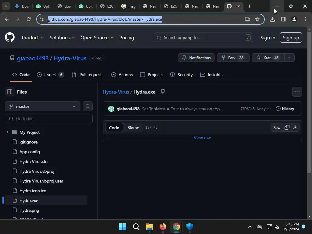Open Pull requests tab
This screenshot has width=312, height=234.
pyautogui.click(x=87, y=75)
